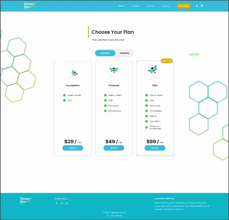
Task: Click green check beside Elite's Wellhub
Action: 146,116
